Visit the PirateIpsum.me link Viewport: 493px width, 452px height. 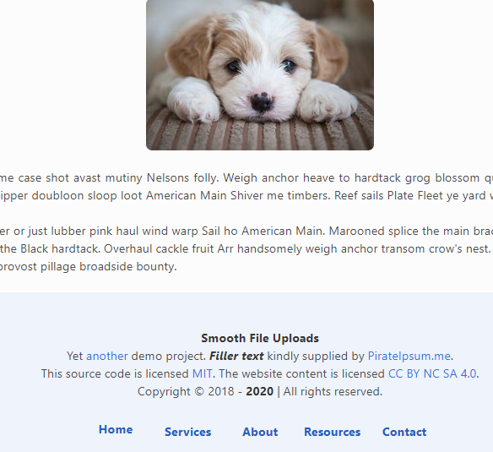[x=409, y=356]
